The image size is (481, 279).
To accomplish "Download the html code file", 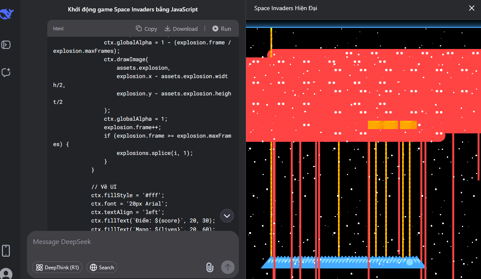I will click(181, 29).
